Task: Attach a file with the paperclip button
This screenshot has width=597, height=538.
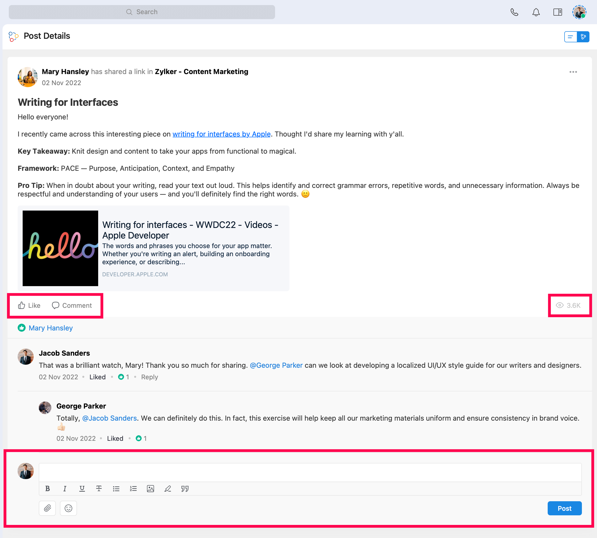Action: click(x=47, y=508)
